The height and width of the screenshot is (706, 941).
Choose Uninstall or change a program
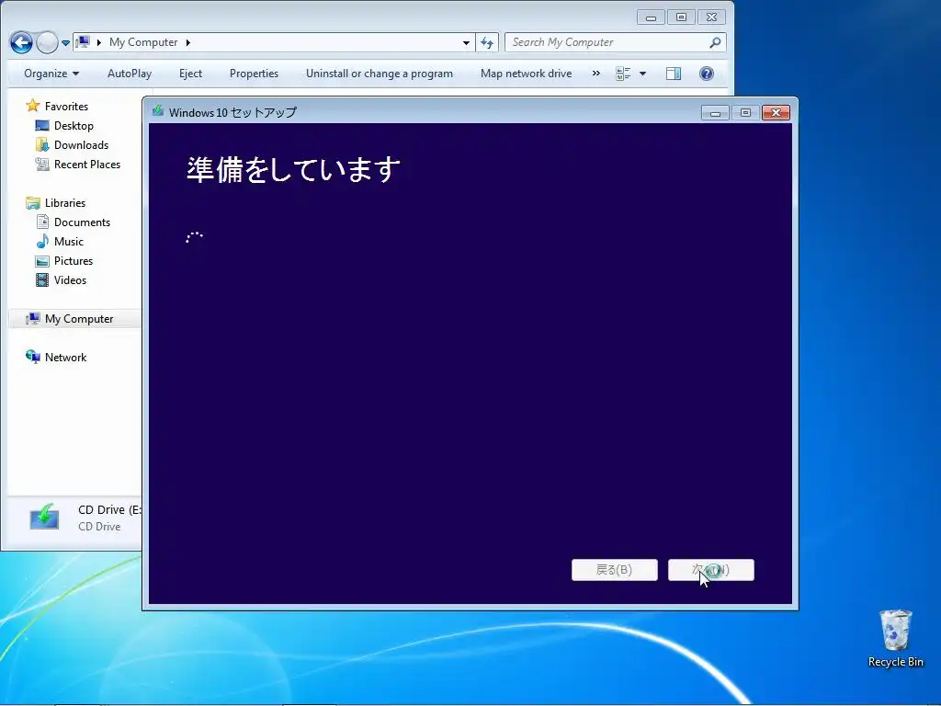(x=380, y=74)
